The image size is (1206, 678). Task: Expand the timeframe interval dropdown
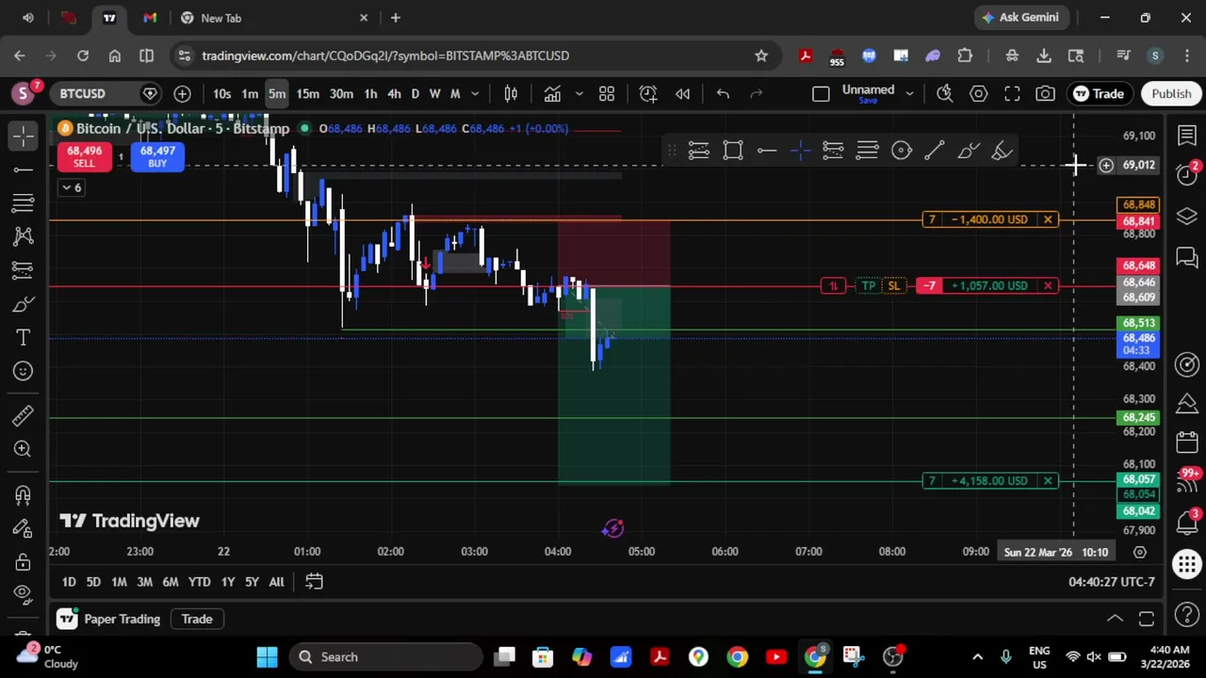click(x=475, y=93)
